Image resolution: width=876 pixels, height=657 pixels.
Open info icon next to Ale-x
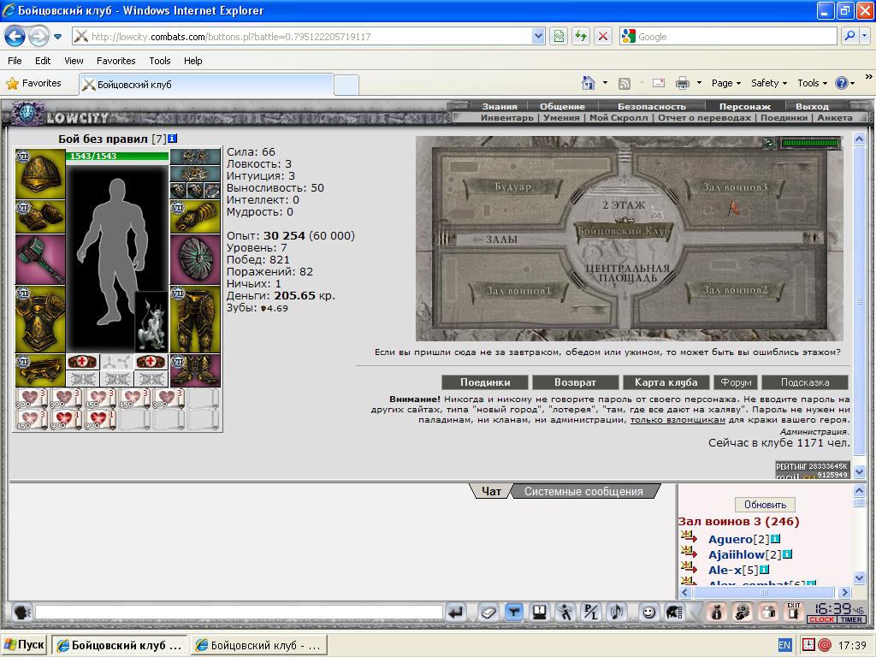(764, 570)
